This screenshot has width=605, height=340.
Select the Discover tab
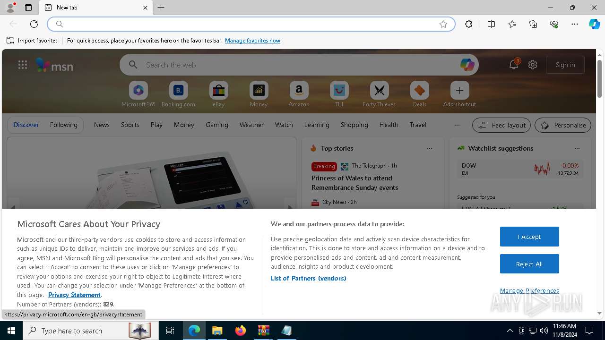pyautogui.click(x=26, y=125)
